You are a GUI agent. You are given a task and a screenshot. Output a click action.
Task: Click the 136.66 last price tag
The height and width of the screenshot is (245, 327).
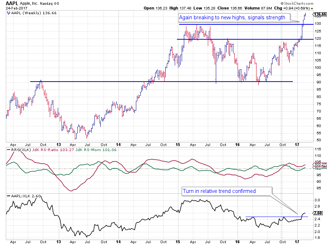point(320,14)
